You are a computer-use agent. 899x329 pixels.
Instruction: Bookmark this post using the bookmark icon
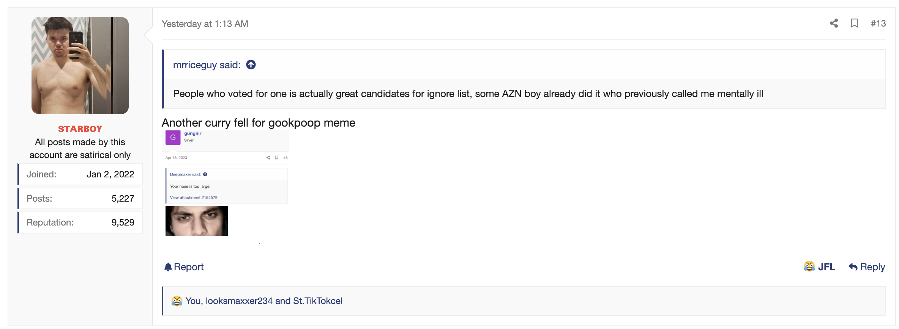click(854, 23)
